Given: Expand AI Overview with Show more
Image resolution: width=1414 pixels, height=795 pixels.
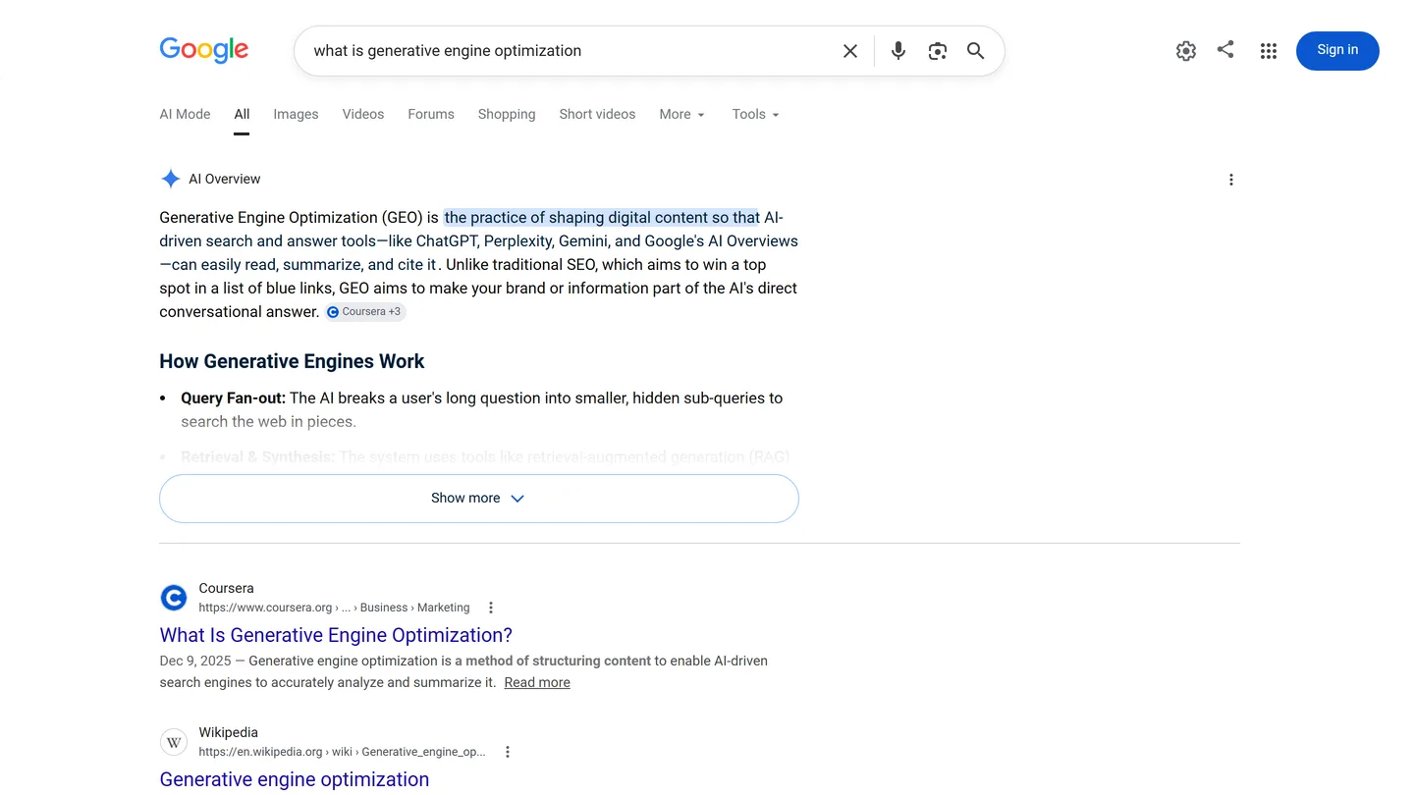Looking at the screenshot, I should 479,499.
